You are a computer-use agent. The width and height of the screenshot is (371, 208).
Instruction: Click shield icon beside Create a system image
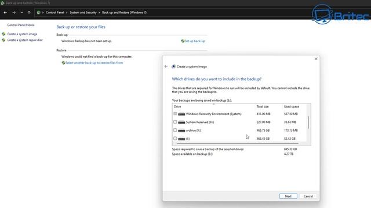click(3, 34)
